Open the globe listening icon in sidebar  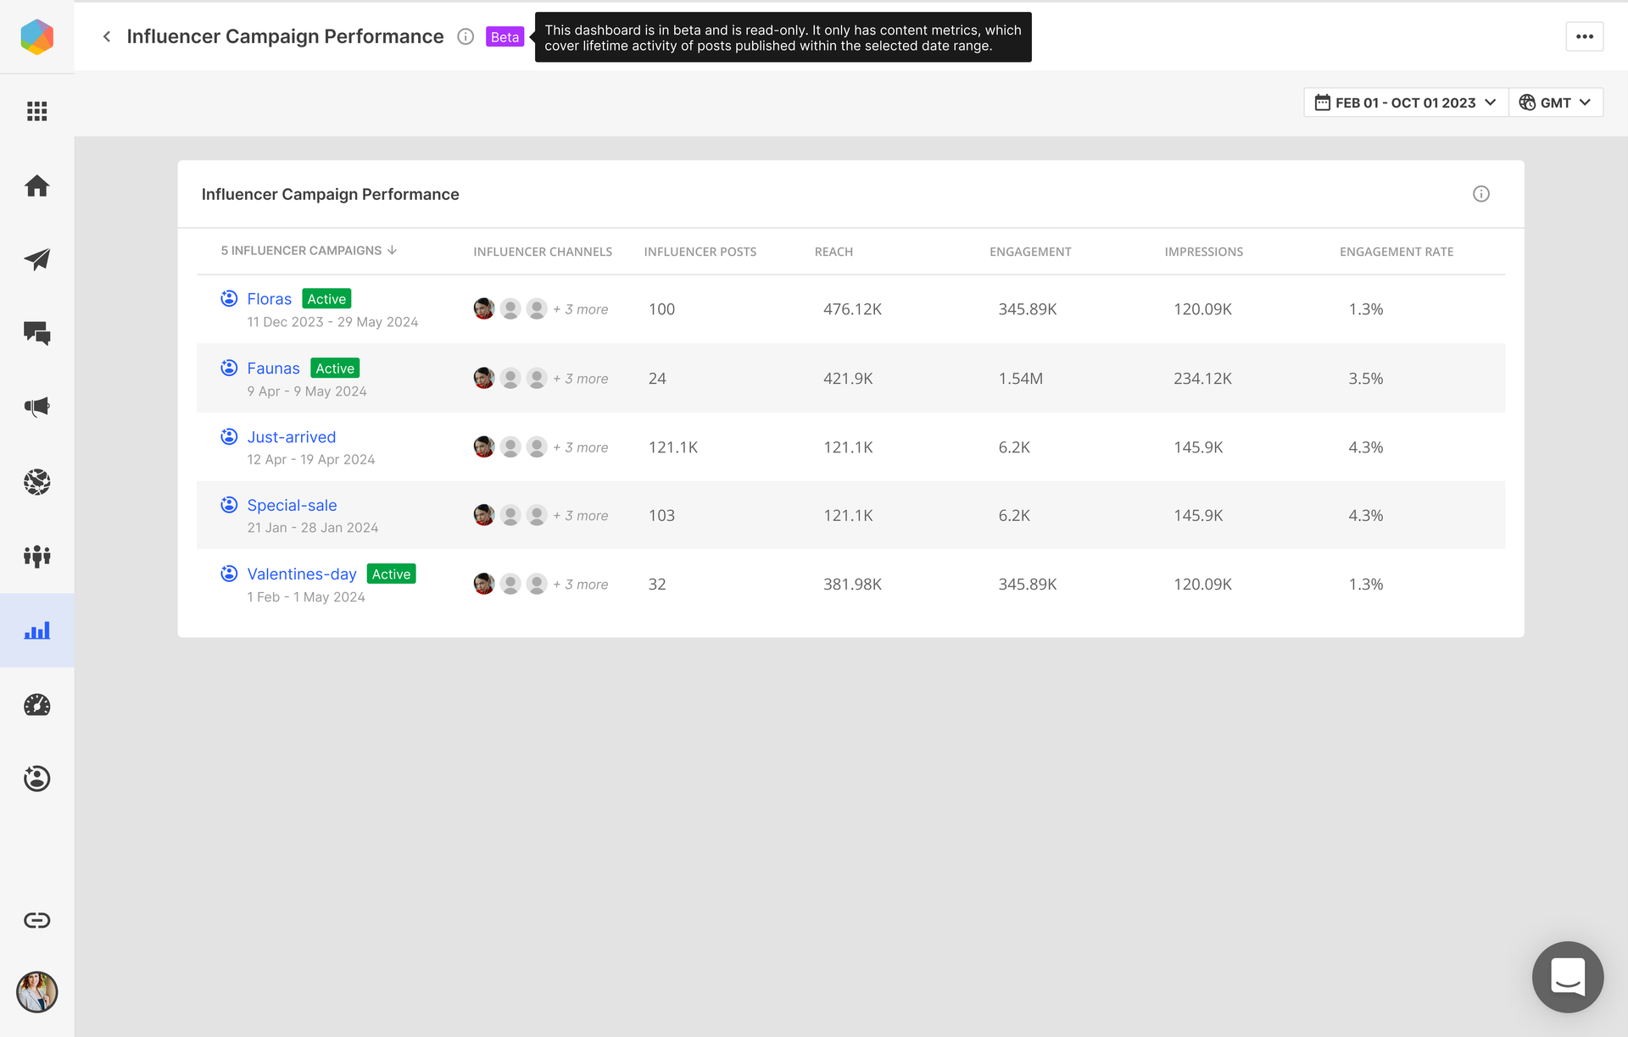[36, 482]
